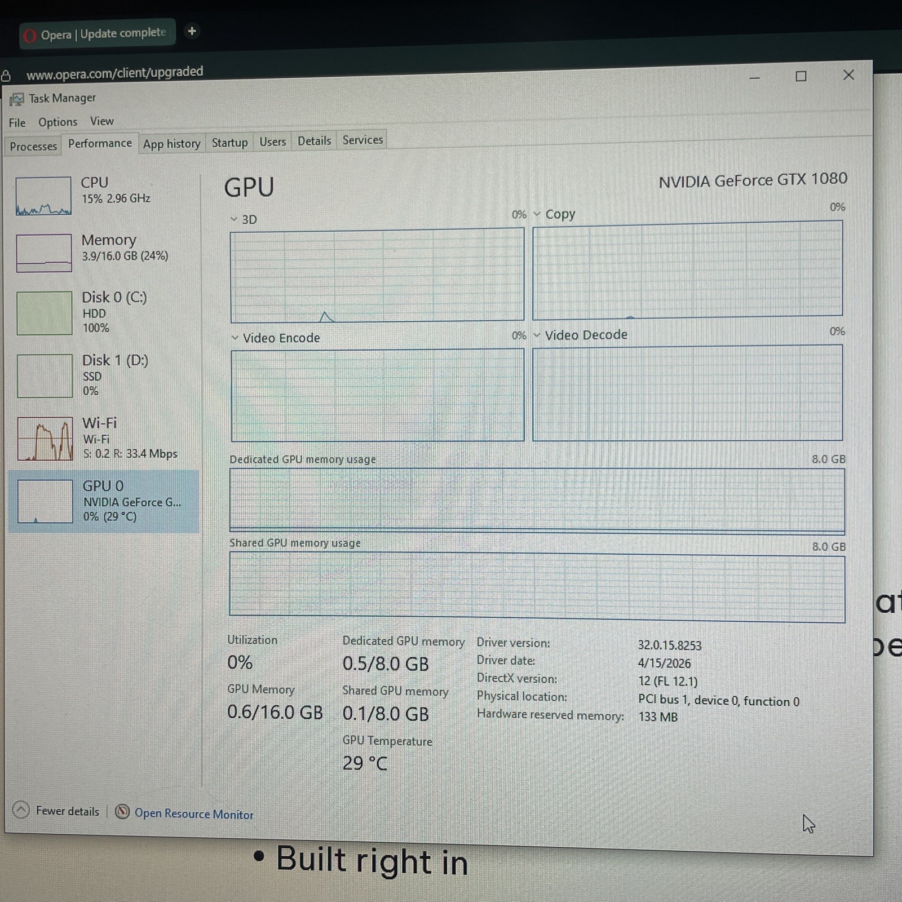The image size is (902, 902).
Task: Click the Fewer details button label
Action: (x=68, y=811)
